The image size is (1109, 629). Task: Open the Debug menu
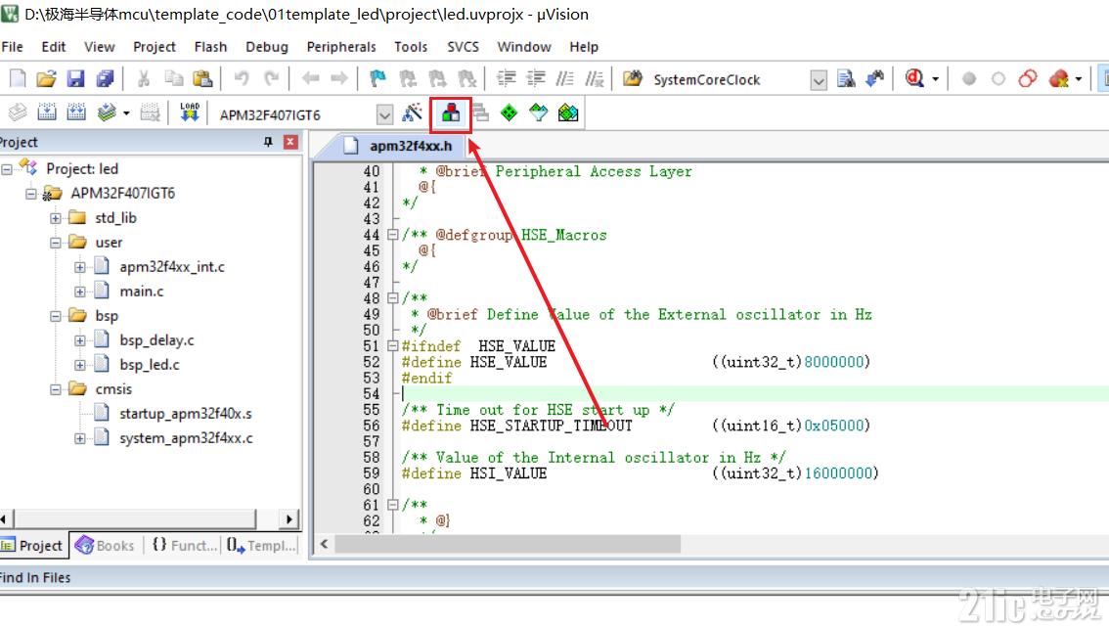coord(267,47)
